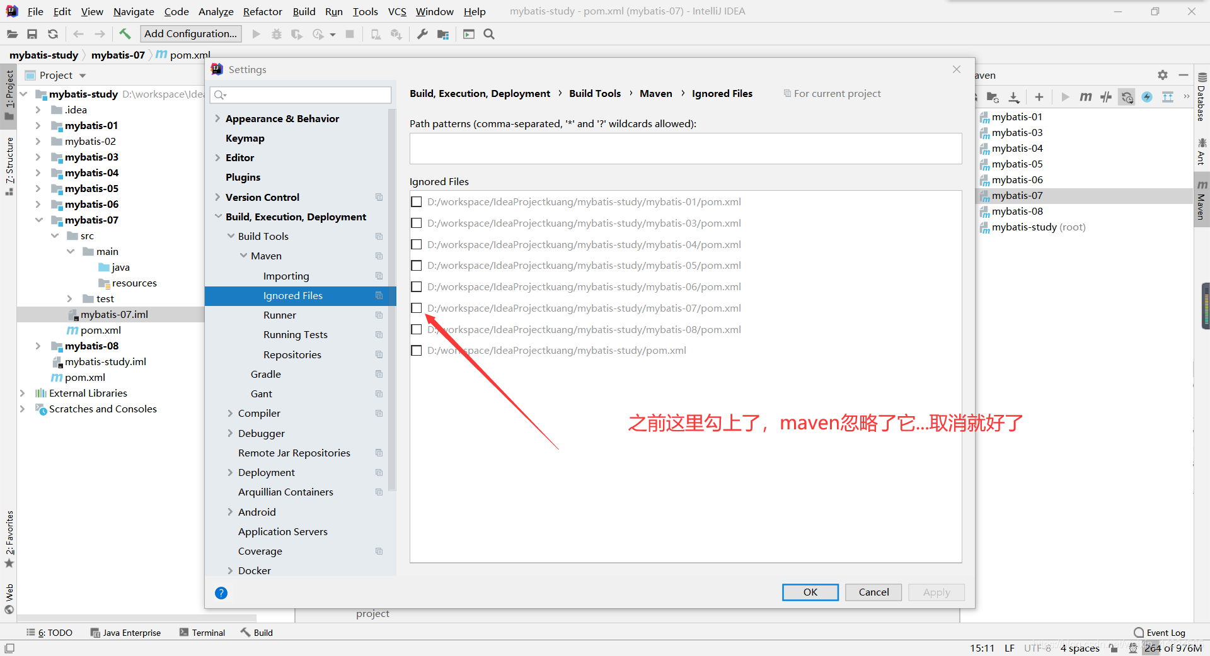Hide the Maven panel with the minus icon
This screenshot has height=656, width=1210.
[1184, 75]
